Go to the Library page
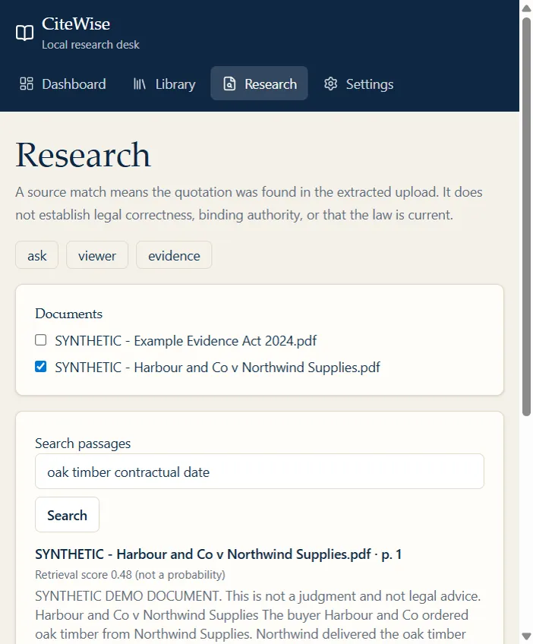Viewport: 533px width, 644px height. click(164, 84)
